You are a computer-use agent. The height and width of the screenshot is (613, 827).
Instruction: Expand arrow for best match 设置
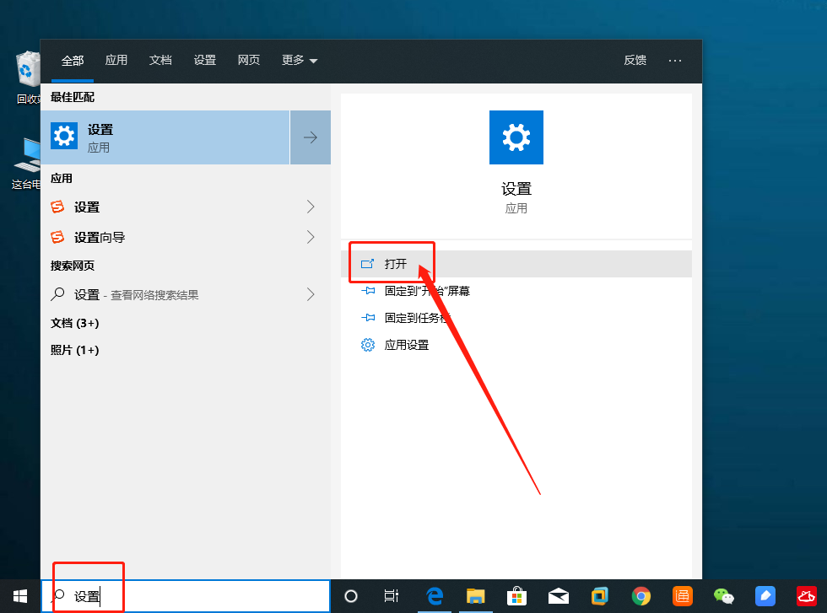coord(311,137)
